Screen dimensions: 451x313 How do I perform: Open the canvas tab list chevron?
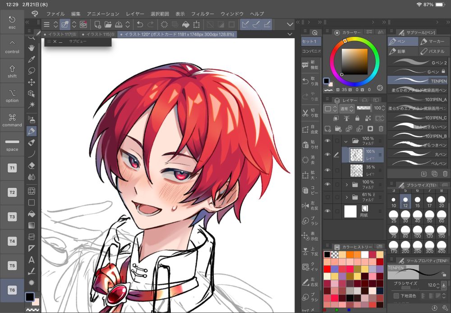(x=290, y=34)
